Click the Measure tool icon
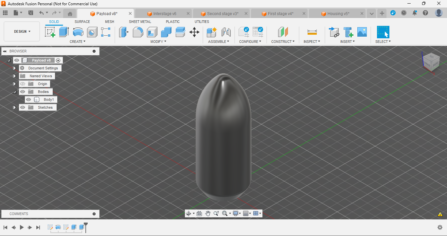Screen dimensions: 447x236 [x=312, y=32]
